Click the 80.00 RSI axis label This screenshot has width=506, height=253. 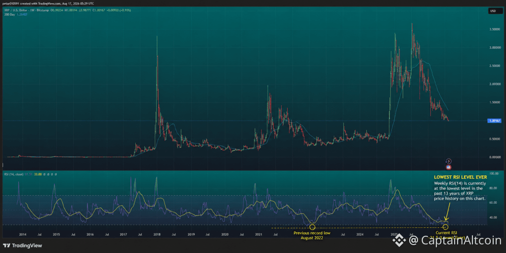(494, 188)
